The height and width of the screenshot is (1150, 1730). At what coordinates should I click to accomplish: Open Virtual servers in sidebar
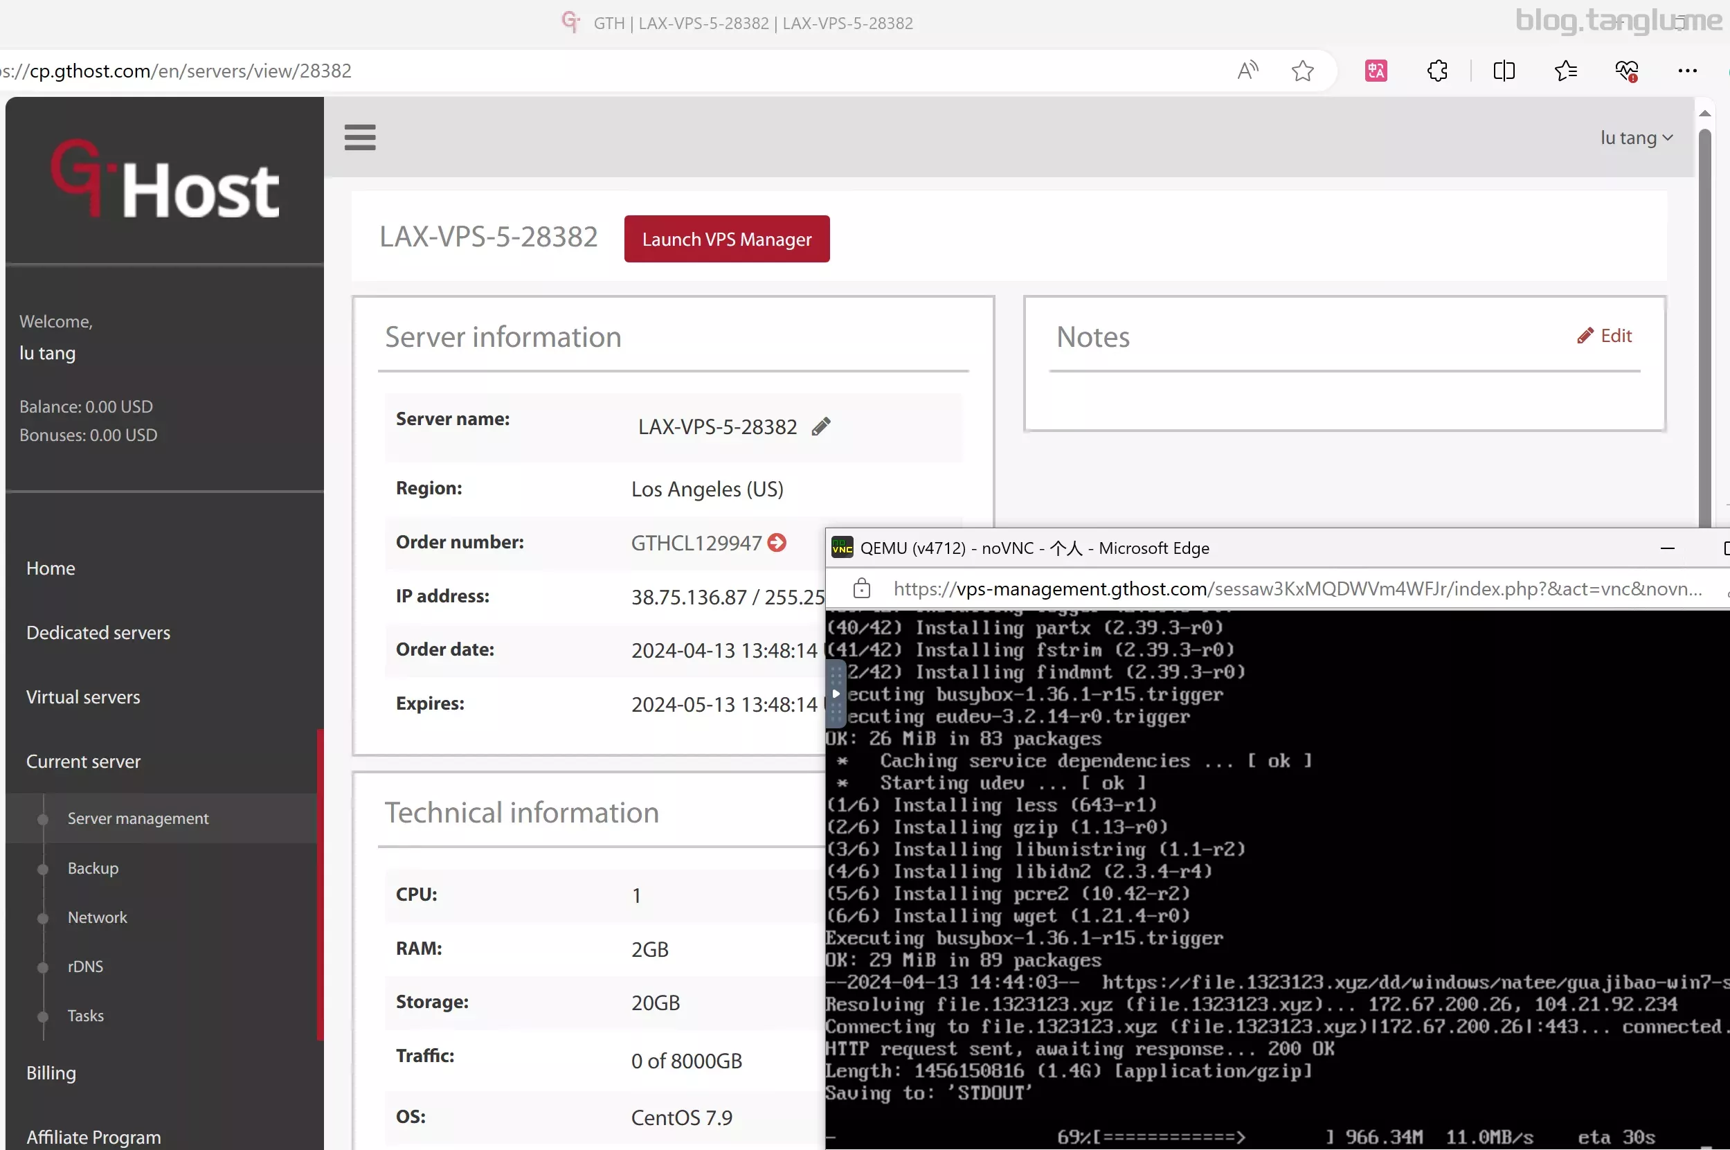83,697
